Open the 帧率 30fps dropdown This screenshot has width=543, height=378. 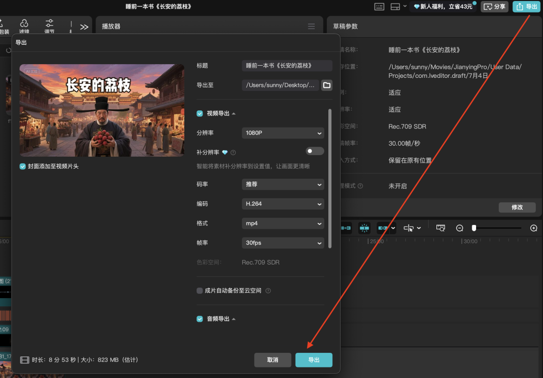(x=283, y=243)
